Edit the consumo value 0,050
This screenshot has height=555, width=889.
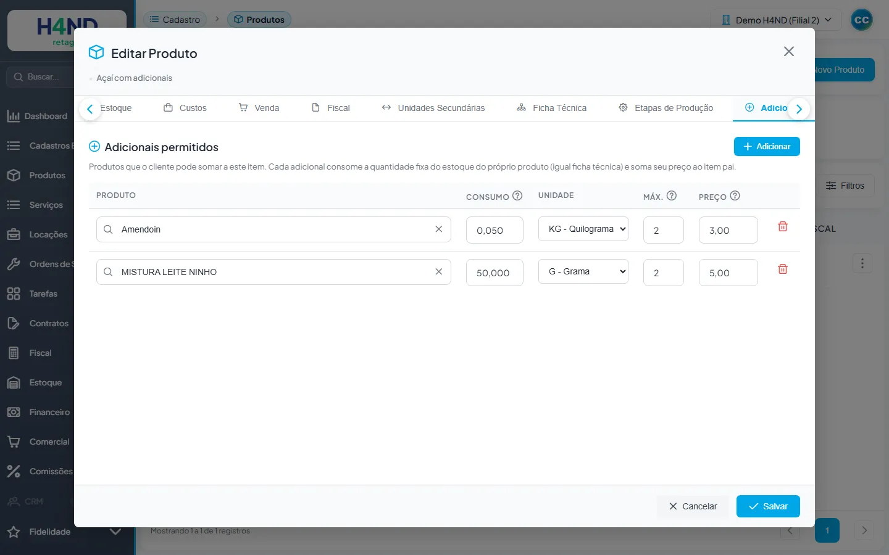tap(495, 230)
